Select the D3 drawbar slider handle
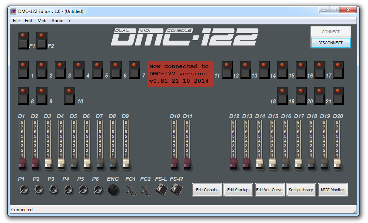Image resolution: width=368 pixels, height=223 pixels. pos(48,164)
